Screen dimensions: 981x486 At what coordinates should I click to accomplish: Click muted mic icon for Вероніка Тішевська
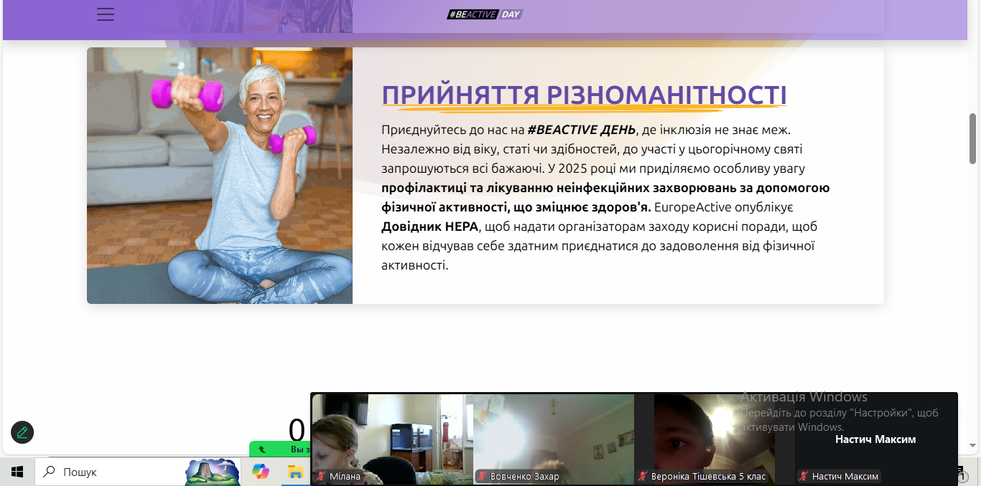pyautogui.click(x=643, y=476)
